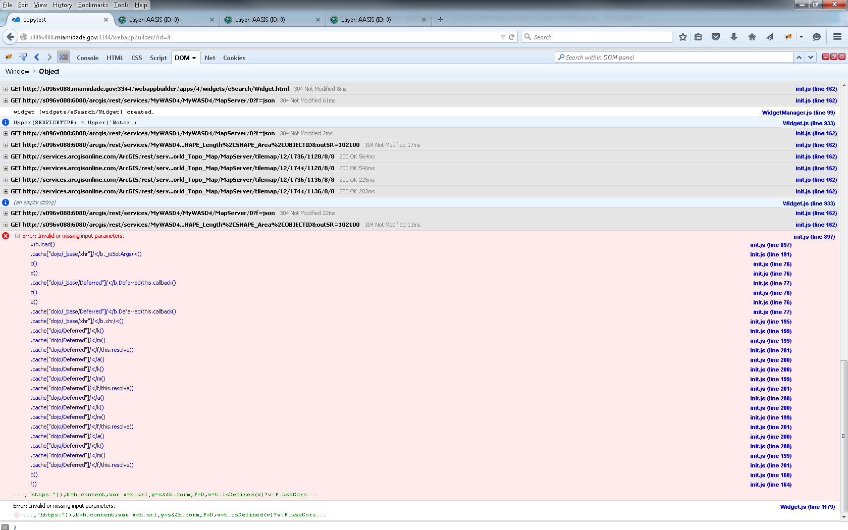Expand the outSR=102100 17ms request
Viewport: 848px width, 530px height.
pos(6,145)
